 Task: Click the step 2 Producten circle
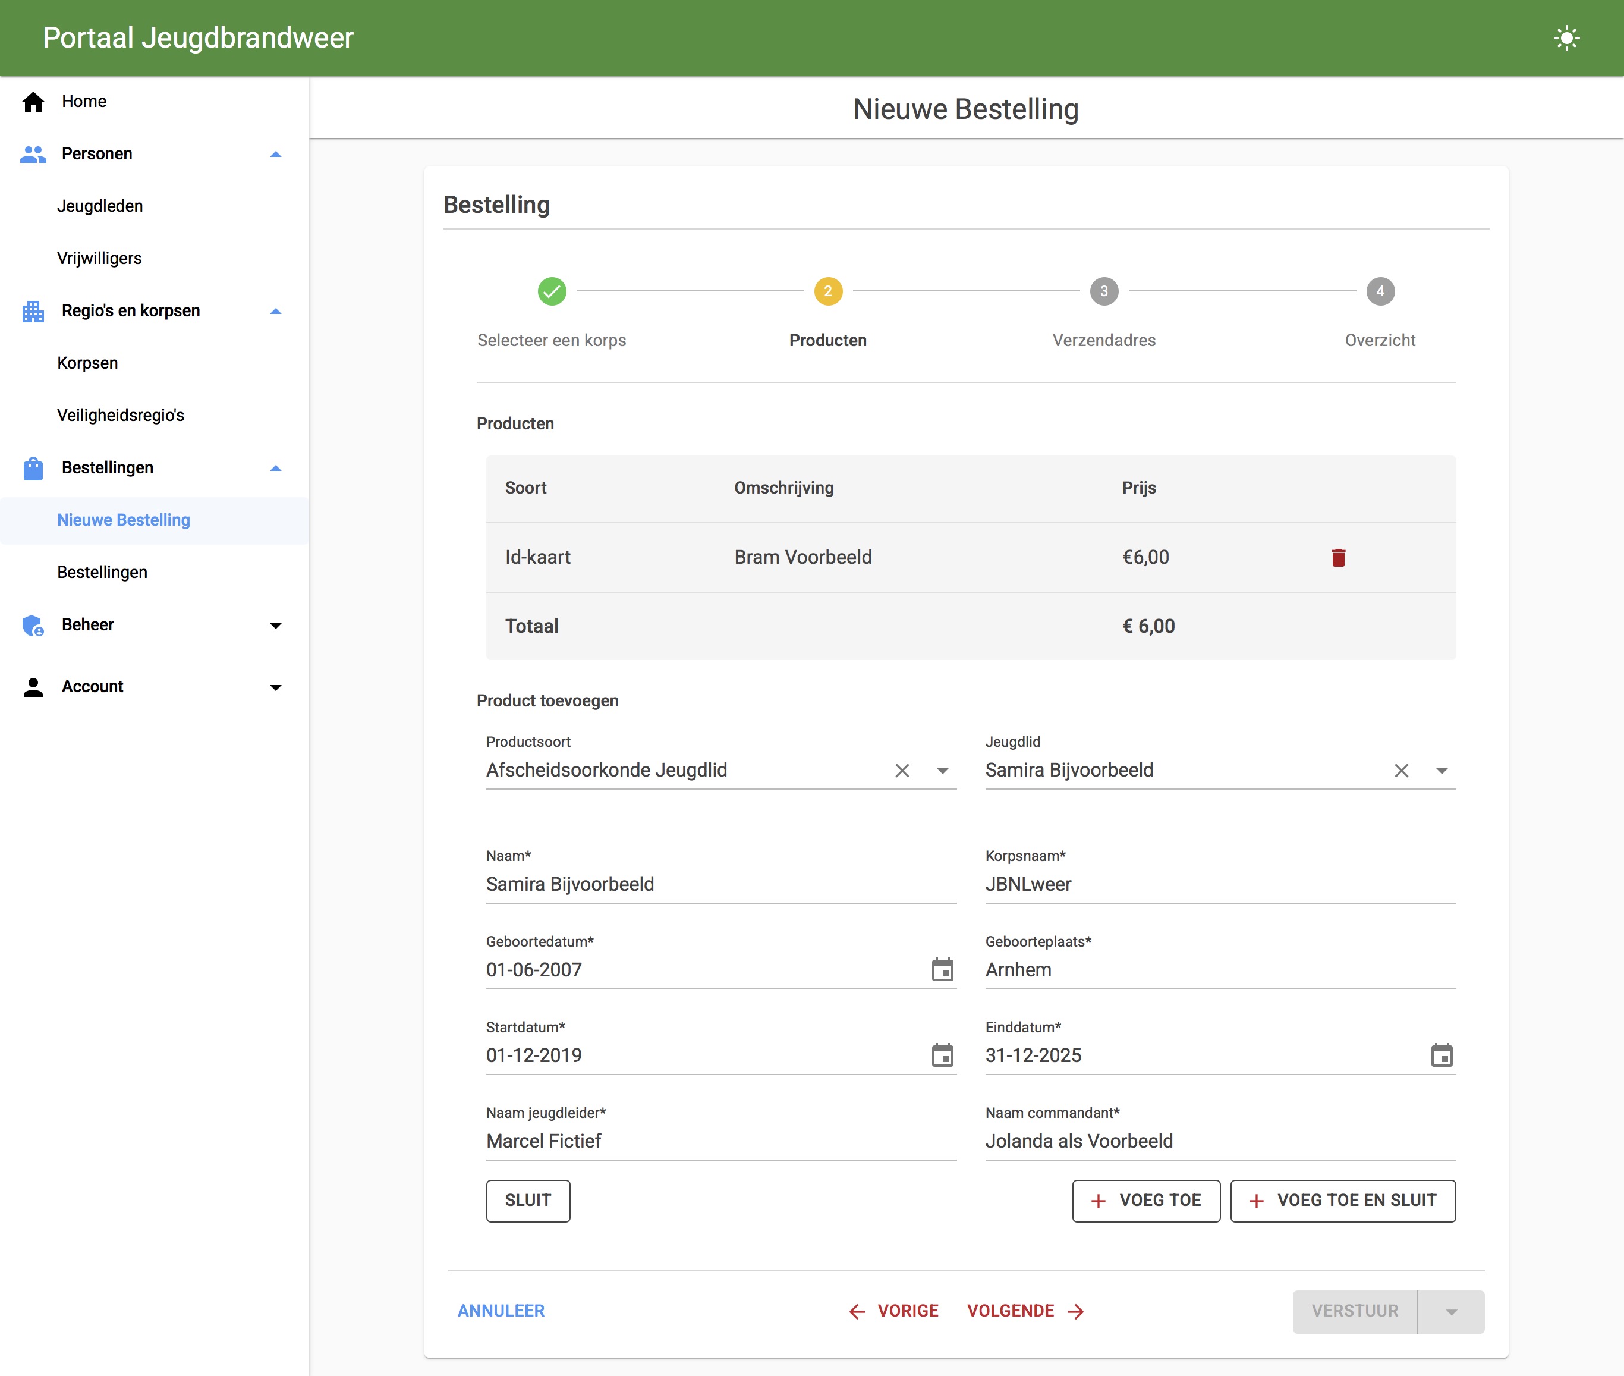click(x=828, y=292)
